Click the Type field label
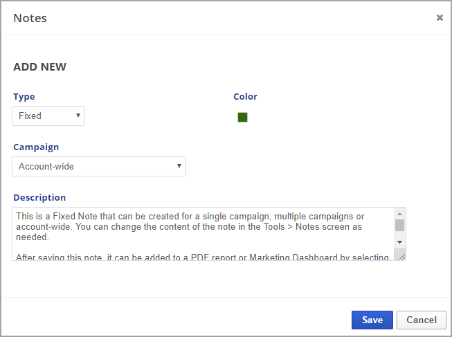This screenshot has height=337, width=452. coord(24,97)
